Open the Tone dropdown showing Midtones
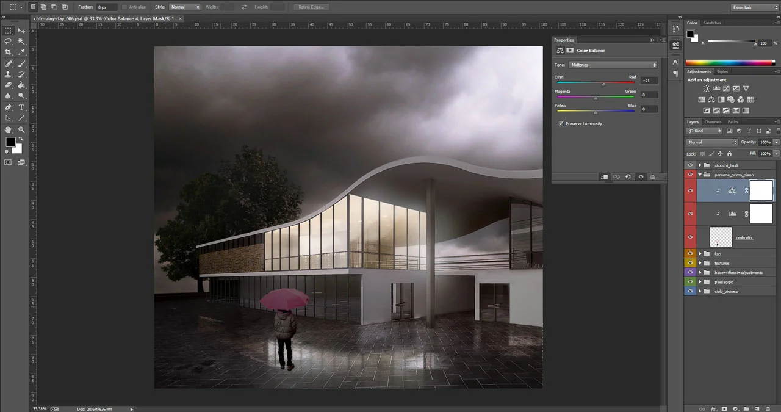 point(613,65)
